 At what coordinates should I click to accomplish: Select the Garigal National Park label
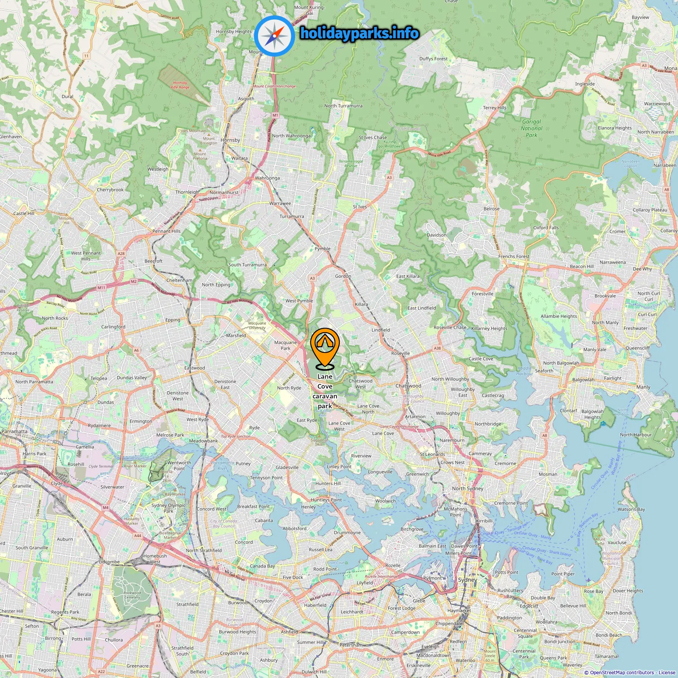tap(532, 128)
